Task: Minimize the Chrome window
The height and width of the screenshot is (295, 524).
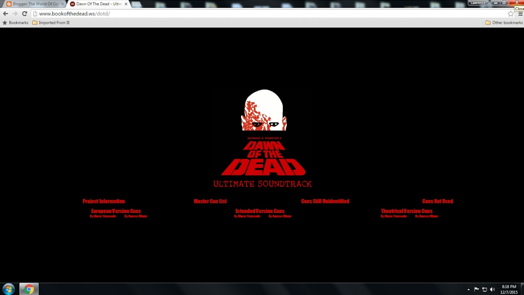Action: 496,3
